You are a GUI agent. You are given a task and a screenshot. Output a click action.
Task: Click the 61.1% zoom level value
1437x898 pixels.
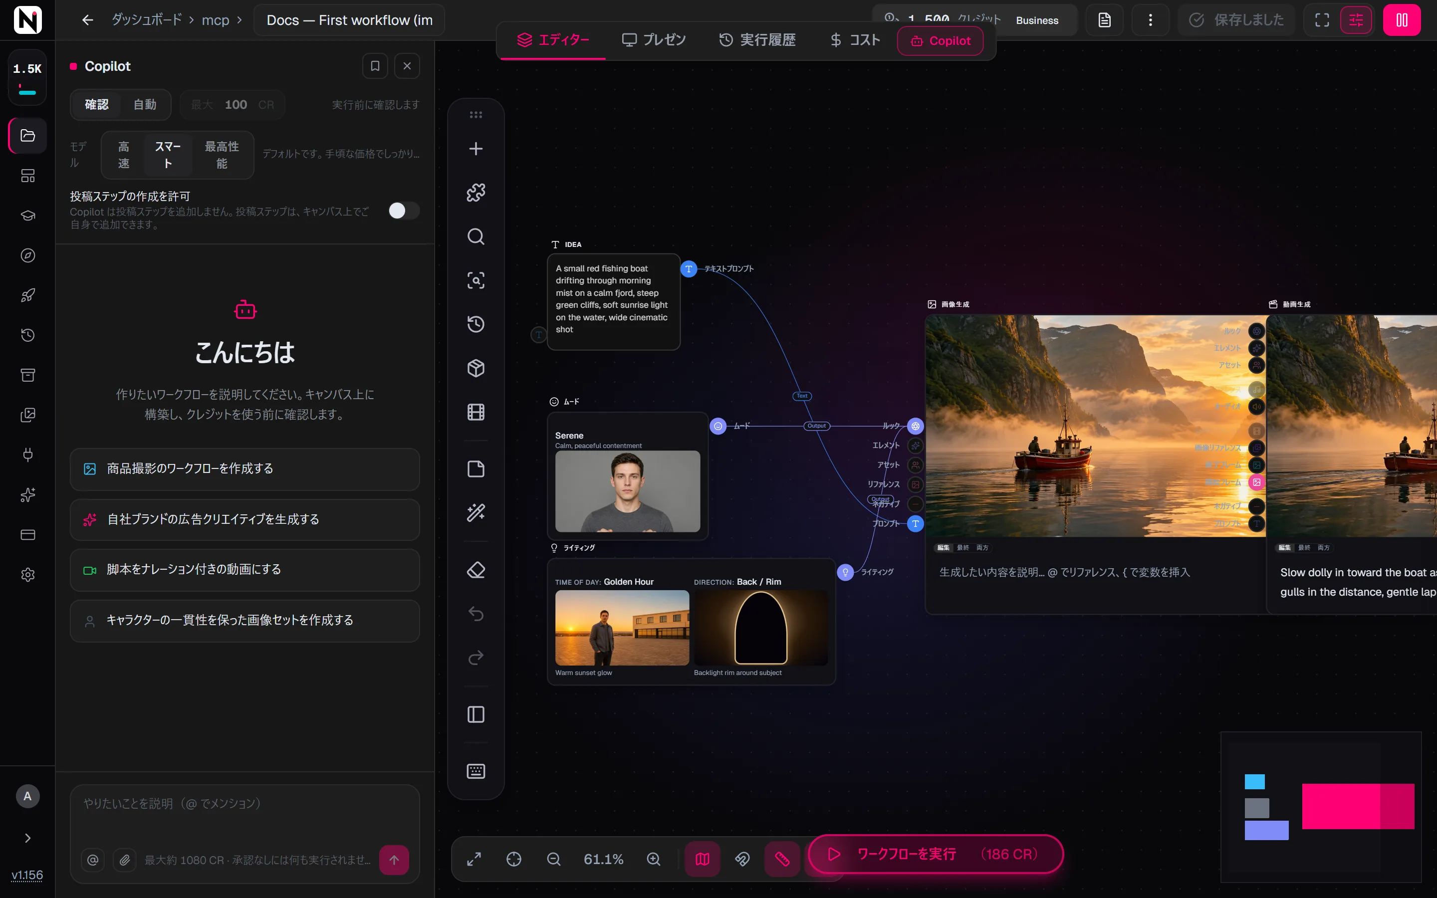(603, 860)
